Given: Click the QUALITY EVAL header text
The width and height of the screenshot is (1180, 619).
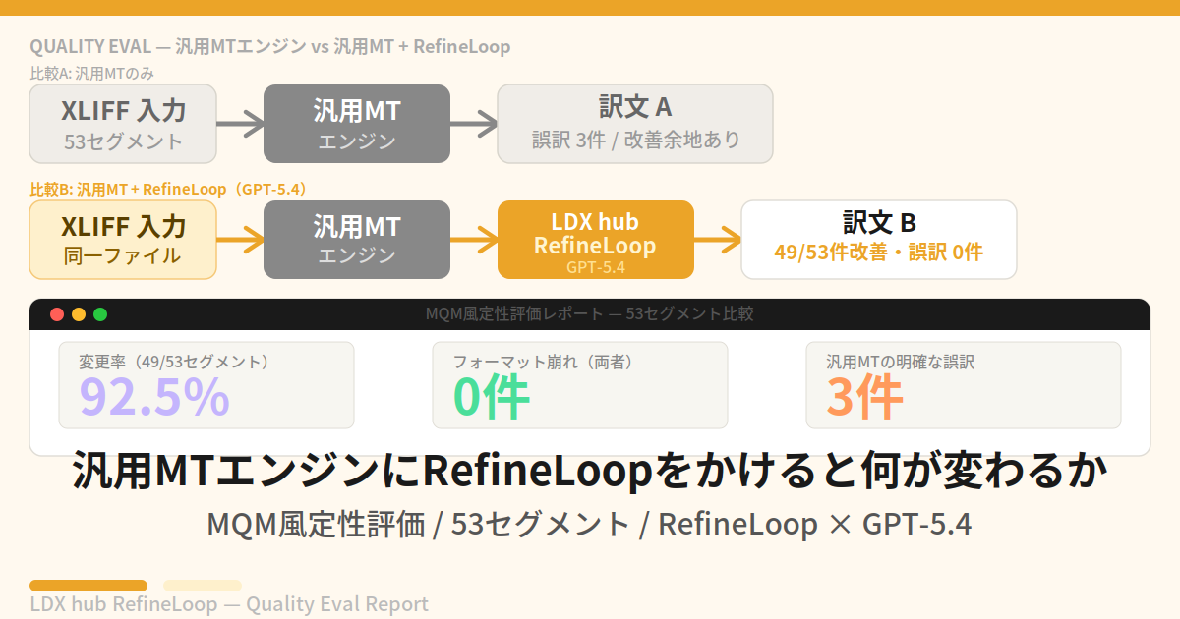Looking at the screenshot, I should (270, 46).
